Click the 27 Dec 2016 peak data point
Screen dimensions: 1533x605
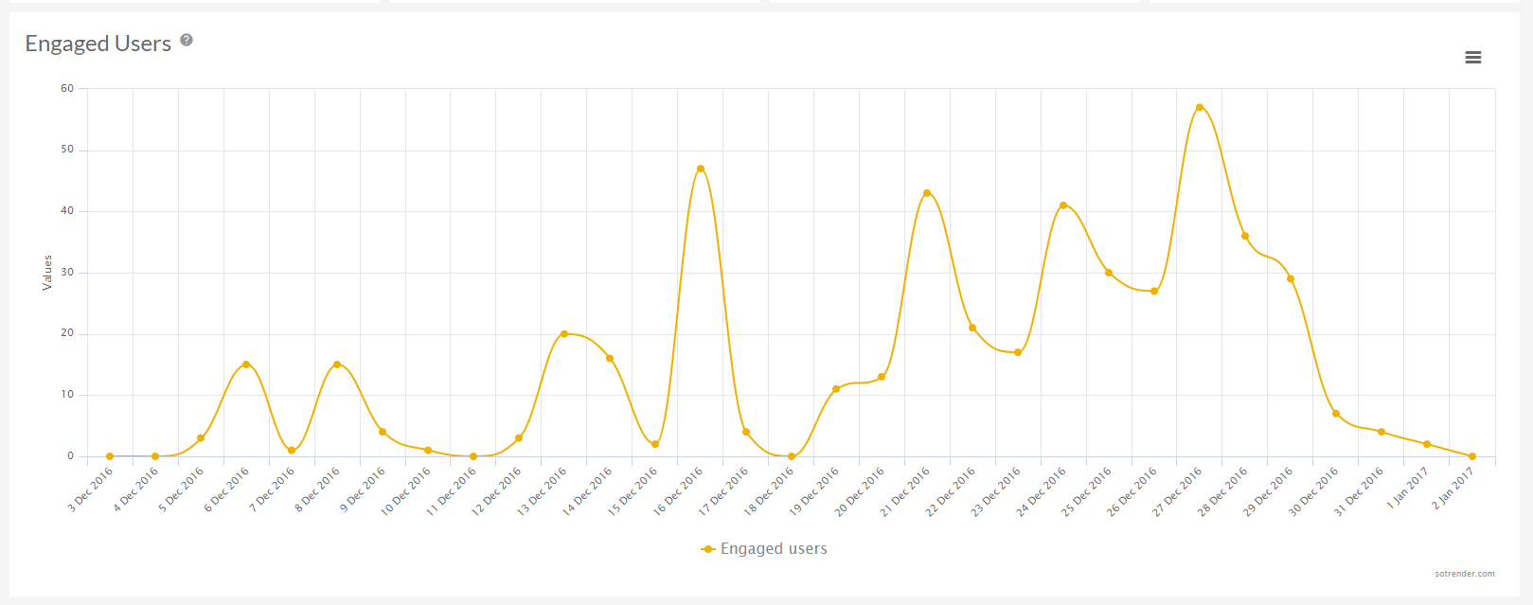1200,107
